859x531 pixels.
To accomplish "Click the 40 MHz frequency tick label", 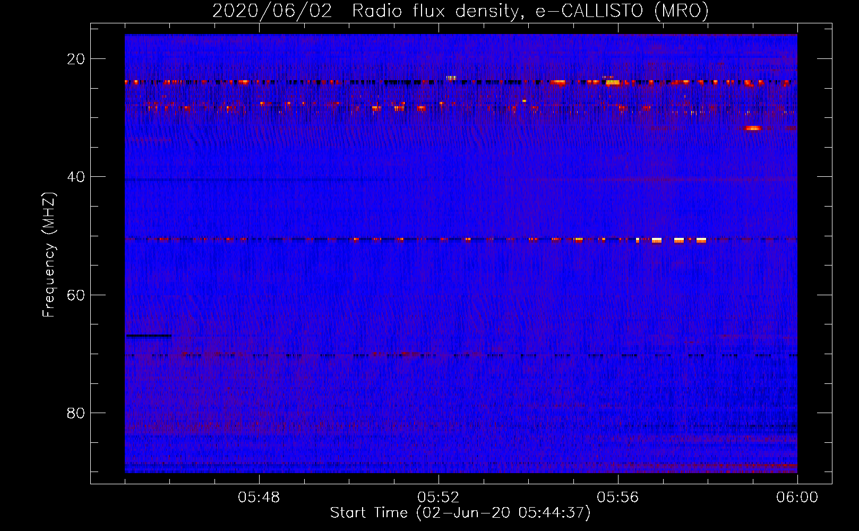I will (x=76, y=177).
